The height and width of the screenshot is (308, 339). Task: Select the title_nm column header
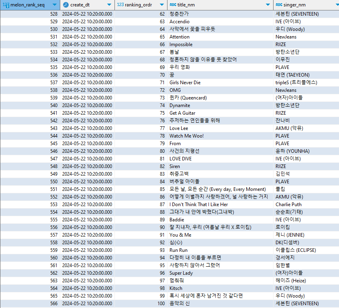pyautogui.click(x=220, y=5)
